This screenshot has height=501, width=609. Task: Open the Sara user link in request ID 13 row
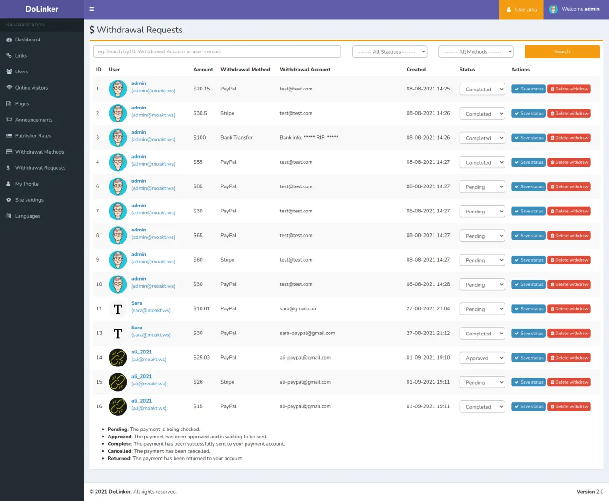click(x=137, y=328)
